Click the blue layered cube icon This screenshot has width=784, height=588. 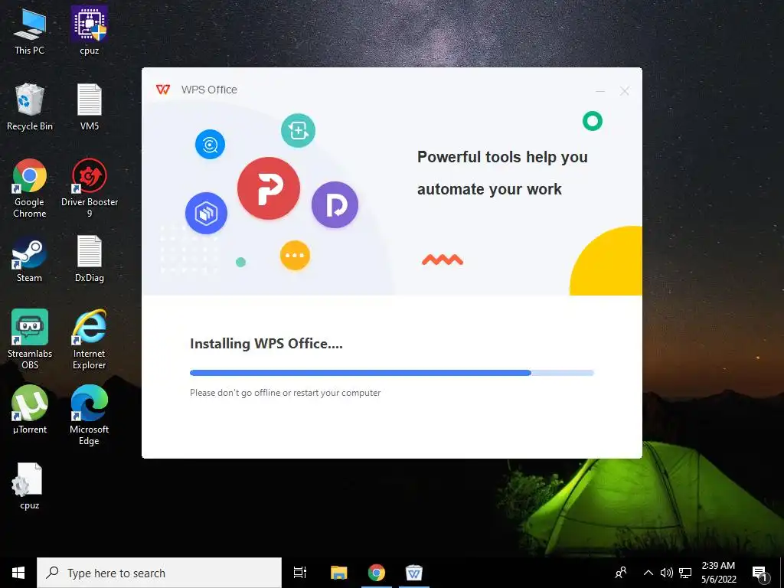coord(206,213)
